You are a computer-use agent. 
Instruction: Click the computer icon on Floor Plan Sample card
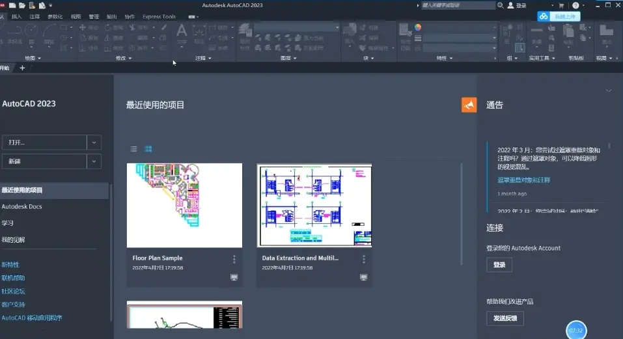(x=234, y=277)
